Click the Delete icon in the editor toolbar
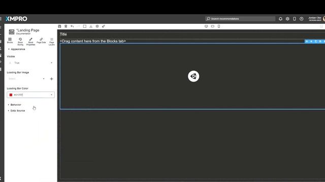The width and height of the screenshot is (325, 182). coord(66,26)
